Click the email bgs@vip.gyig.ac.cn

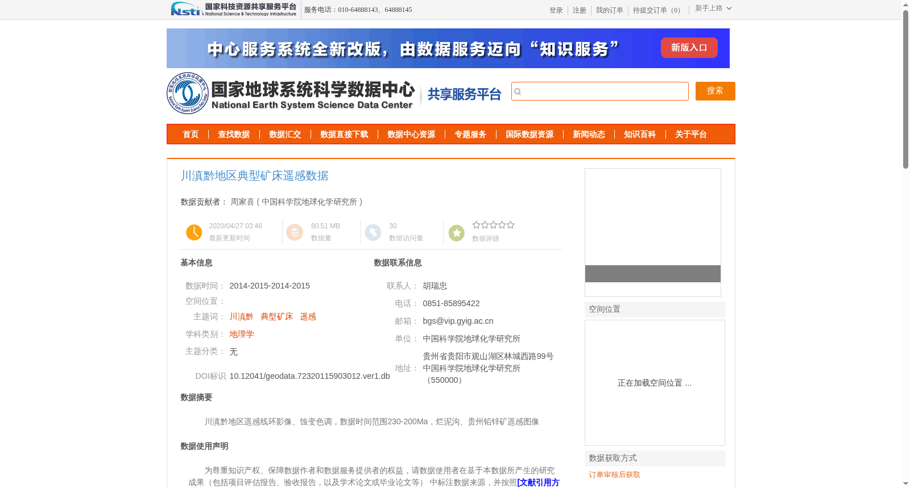[x=458, y=321]
